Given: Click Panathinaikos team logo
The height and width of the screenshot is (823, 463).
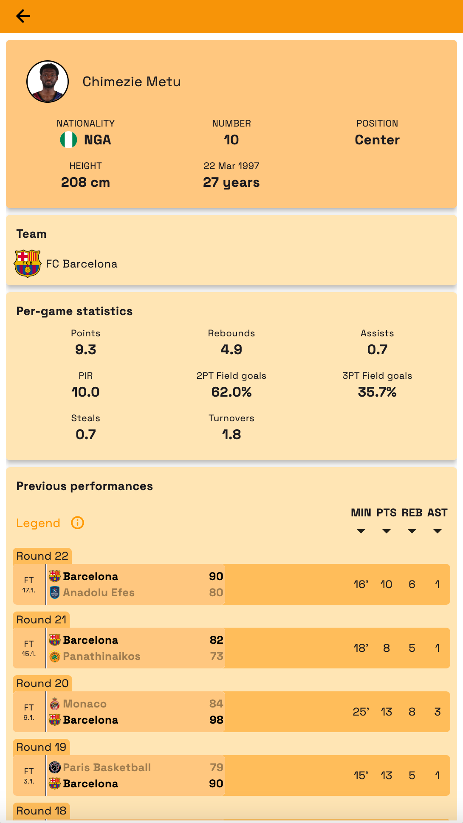Looking at the screenshot, I should coord(55,657).
